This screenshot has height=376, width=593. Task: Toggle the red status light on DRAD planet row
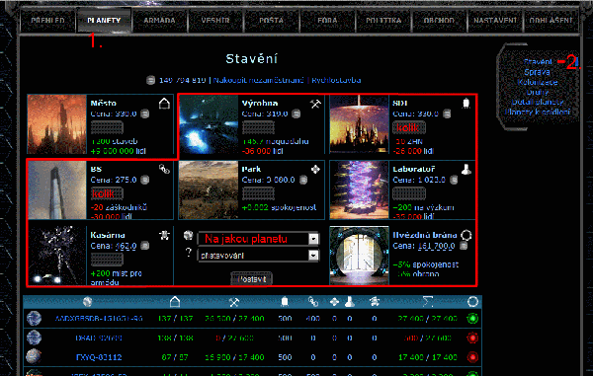coord(472,338)
